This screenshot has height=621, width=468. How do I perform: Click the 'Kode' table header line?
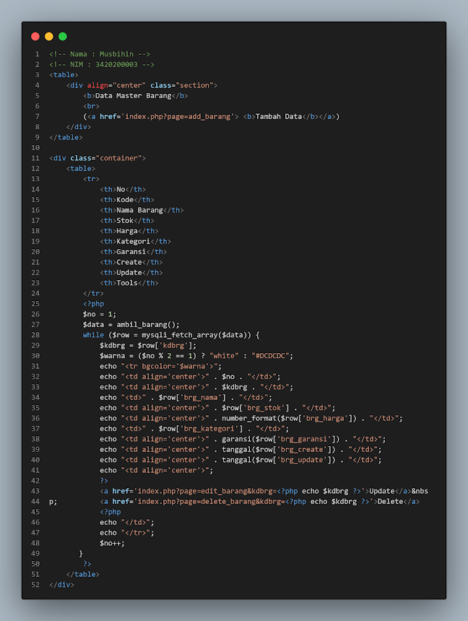[127, 199]
